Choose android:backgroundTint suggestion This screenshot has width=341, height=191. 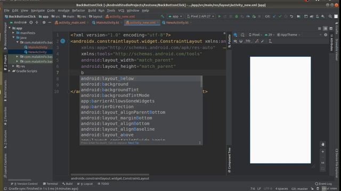[140, 90]
